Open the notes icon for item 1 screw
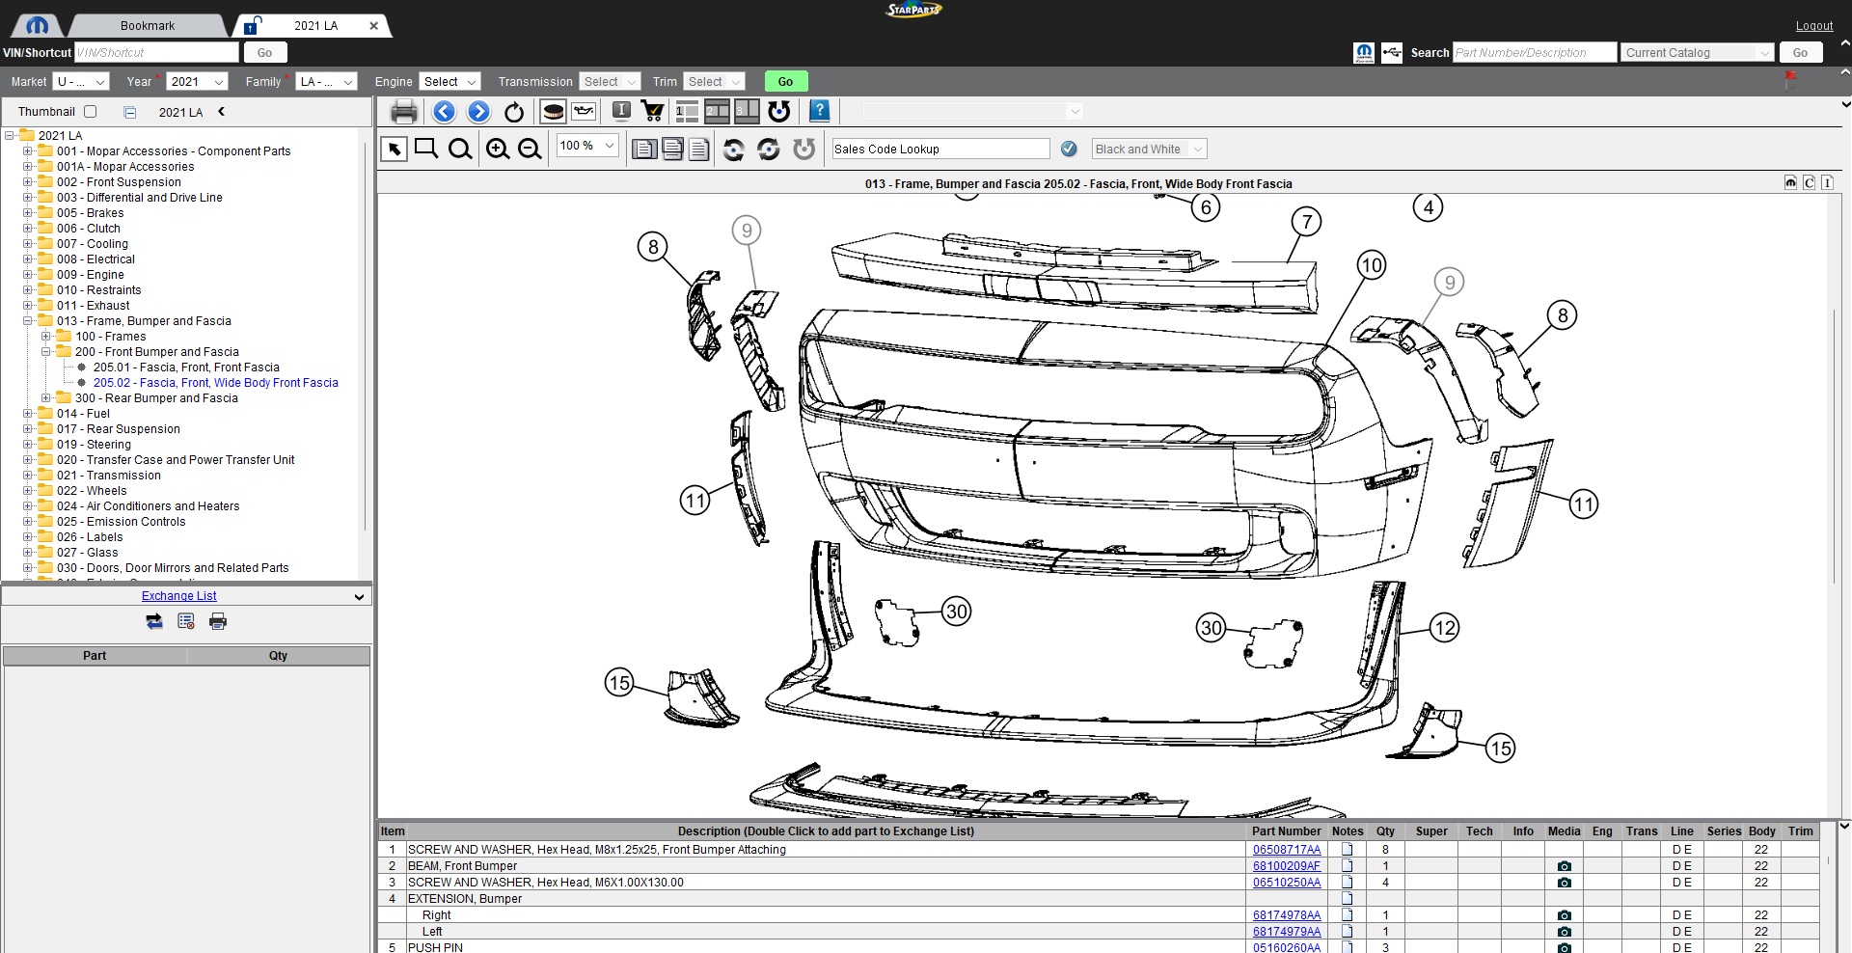The image size is (1852, 953). [1347, 850]
